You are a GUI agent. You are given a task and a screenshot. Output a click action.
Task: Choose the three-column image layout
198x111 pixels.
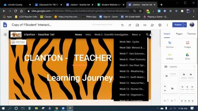[187, 88]
